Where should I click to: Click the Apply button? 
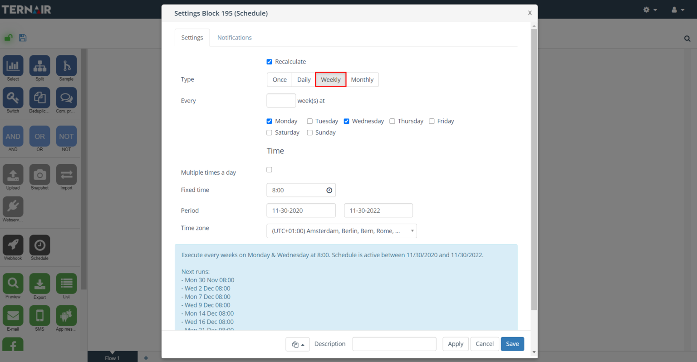[x=455, y=344]
